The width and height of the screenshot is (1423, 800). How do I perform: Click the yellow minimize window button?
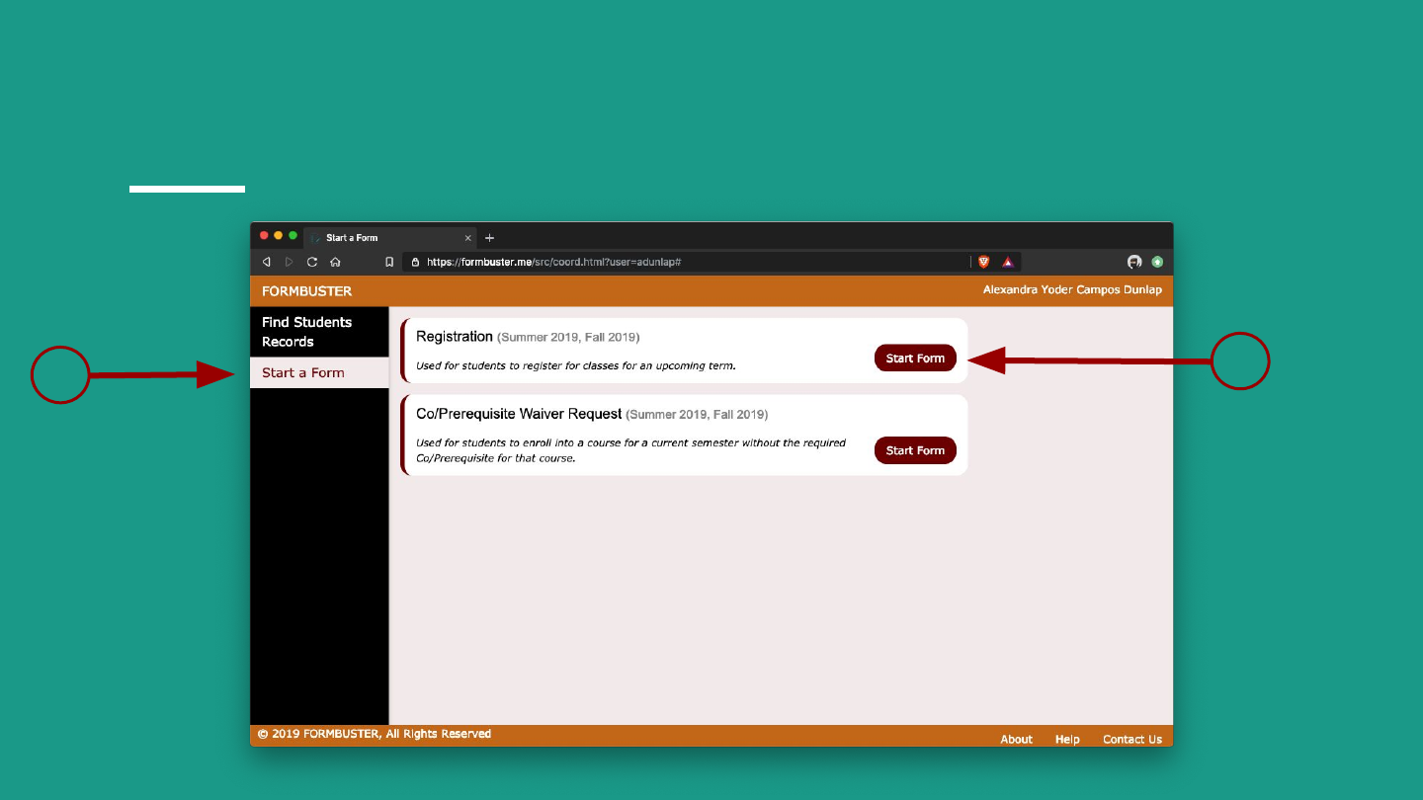(279, 236)
